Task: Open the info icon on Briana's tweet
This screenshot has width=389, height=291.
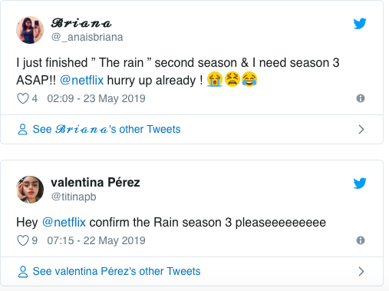Action: click(361, 98)
